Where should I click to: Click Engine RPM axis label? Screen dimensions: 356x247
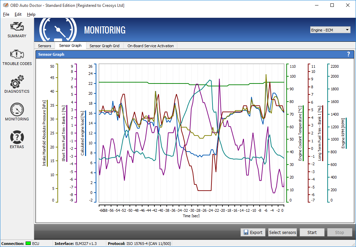point(343,133)
